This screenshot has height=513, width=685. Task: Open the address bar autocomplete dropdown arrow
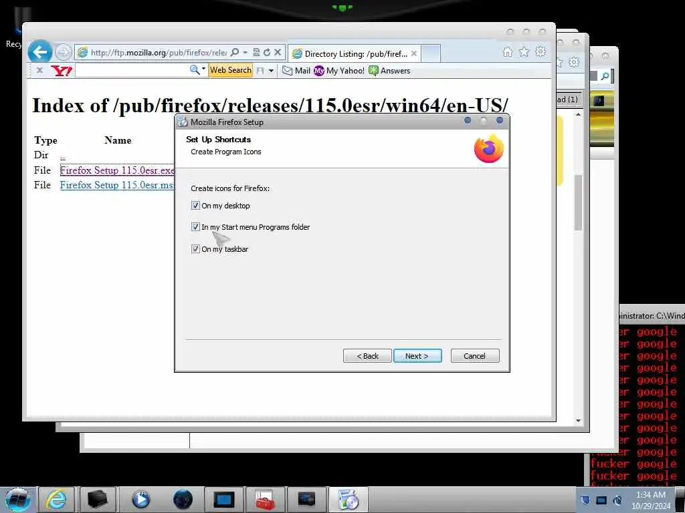[x=245, y=52]
